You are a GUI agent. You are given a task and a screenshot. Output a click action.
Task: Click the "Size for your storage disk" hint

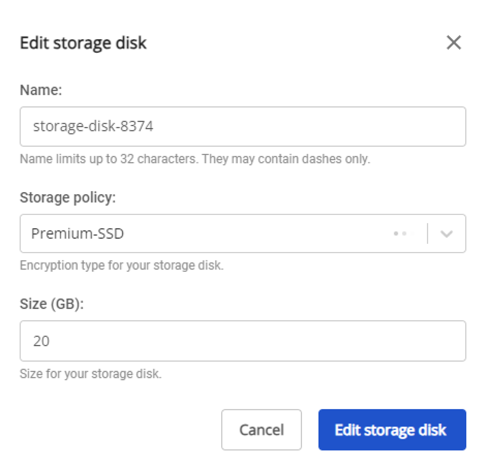(x=90, y=373)
